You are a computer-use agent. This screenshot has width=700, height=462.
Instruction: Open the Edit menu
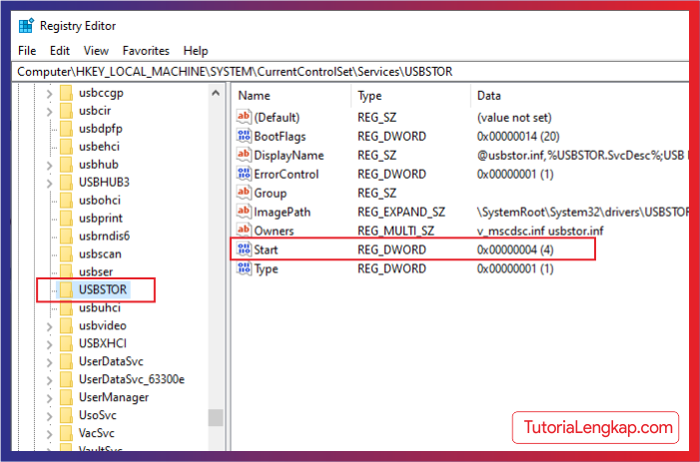pyautogui.click(x=60, y=51)
